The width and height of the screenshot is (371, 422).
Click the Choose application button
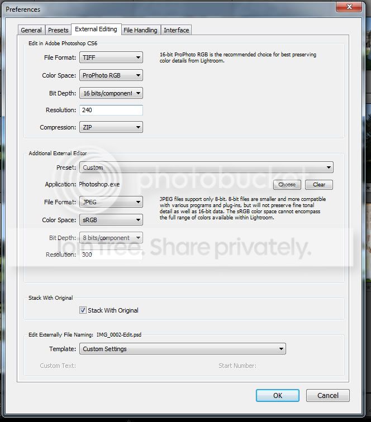click(x=287, y=185)
